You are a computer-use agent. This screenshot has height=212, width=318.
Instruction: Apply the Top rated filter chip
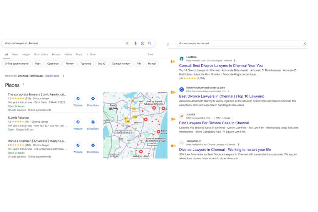(86, 63)
